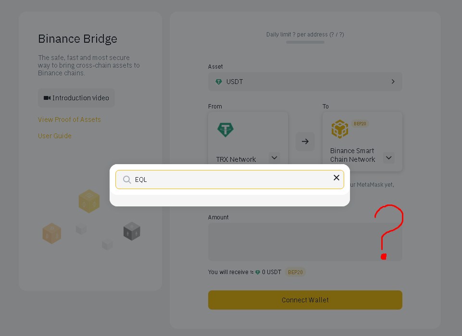Image resolution: width=462 pixels, height=336 pixels.
Task: Click the orange cube illustration
Action: [52, 233]
